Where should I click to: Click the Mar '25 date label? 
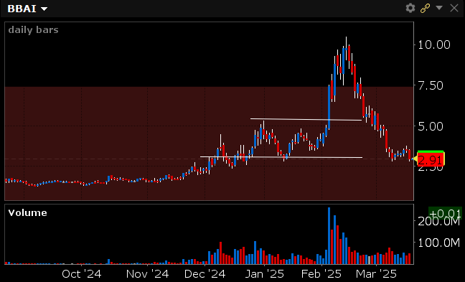[x=376, y=274]
